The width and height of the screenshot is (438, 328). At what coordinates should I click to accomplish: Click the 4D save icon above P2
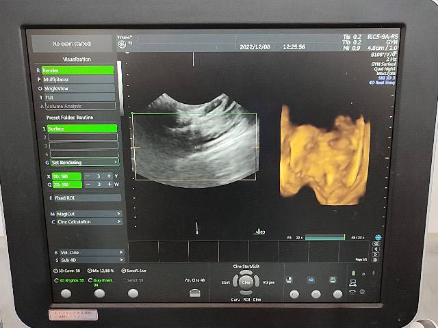point(311,279)
